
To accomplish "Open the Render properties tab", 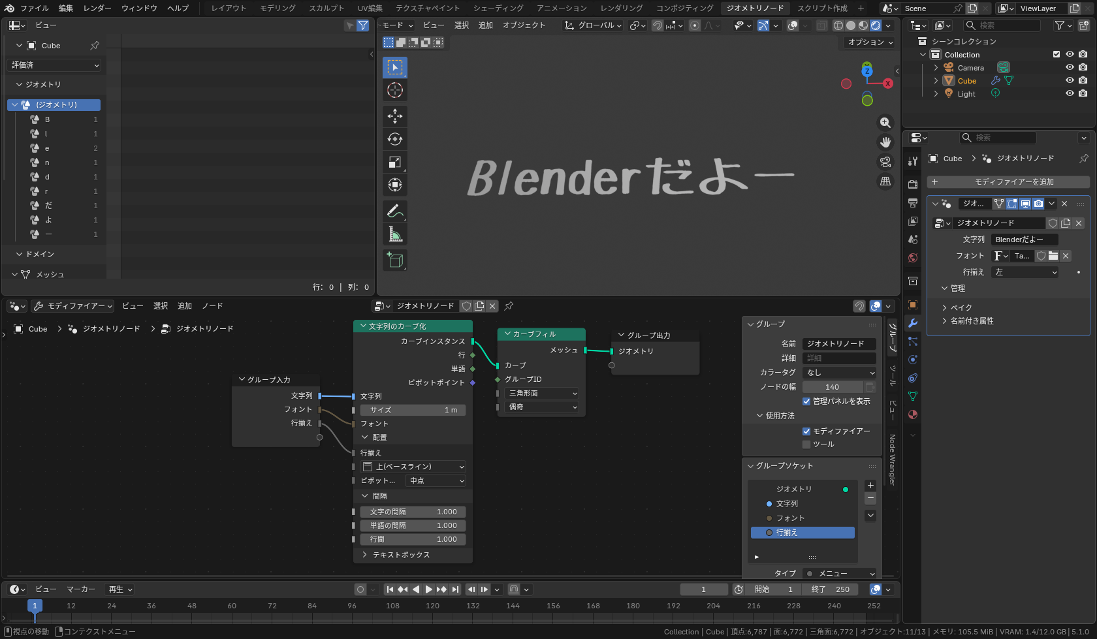I will click(912, 183).
